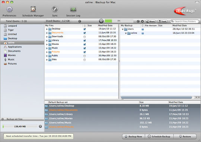201x142 pixels.
Task: Click the My IBackup column header
Action: [x=131, y=25]
